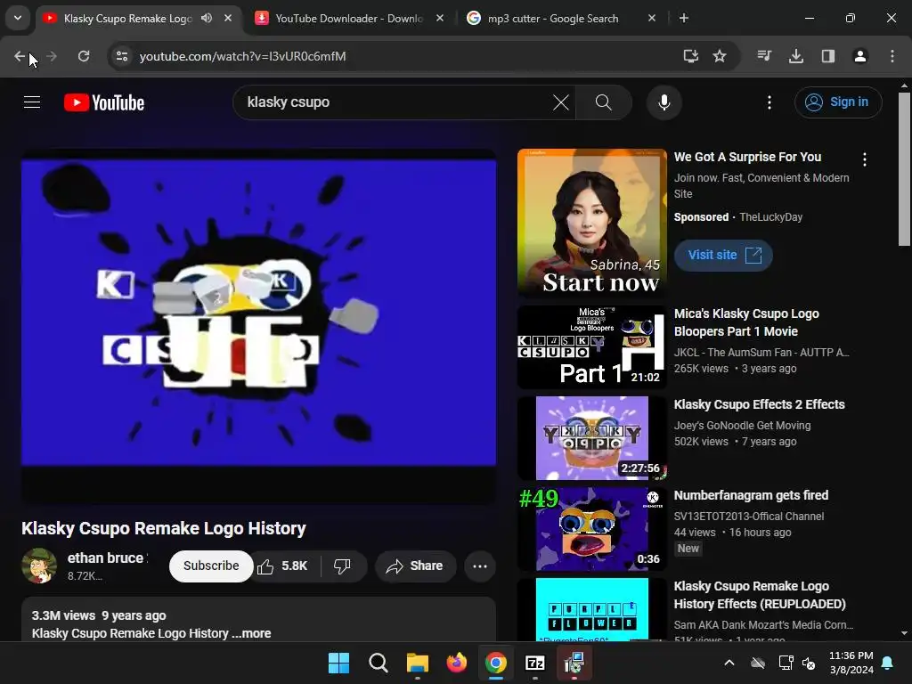Open more actions ellipsis below video
Viewport: 912px width, 684px height.
click(480, 566)
